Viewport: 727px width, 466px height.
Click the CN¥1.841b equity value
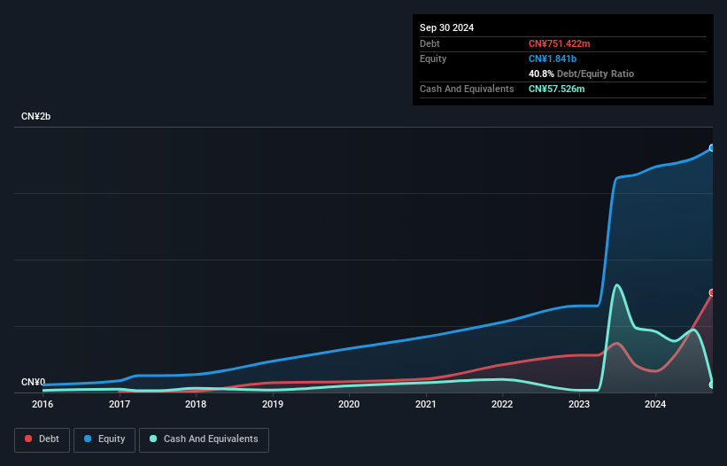553,58
